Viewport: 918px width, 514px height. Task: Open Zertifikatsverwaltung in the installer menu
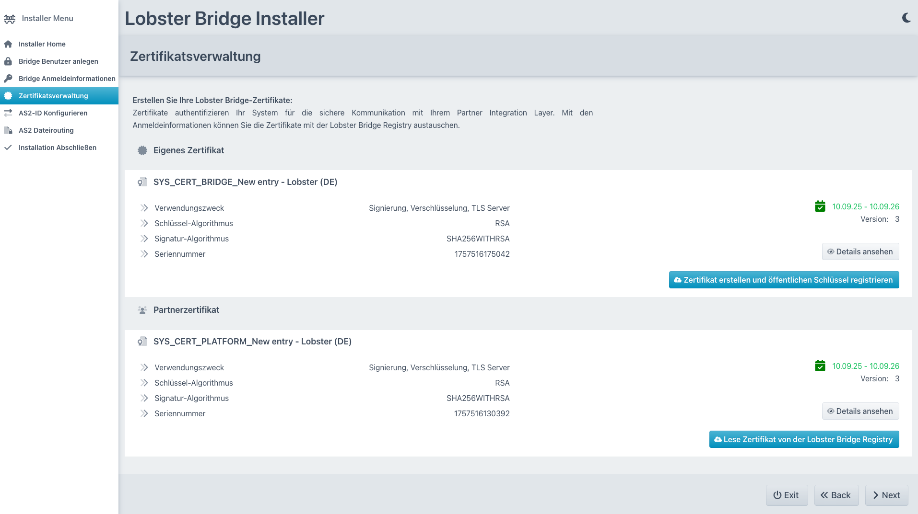pos(53,96)
